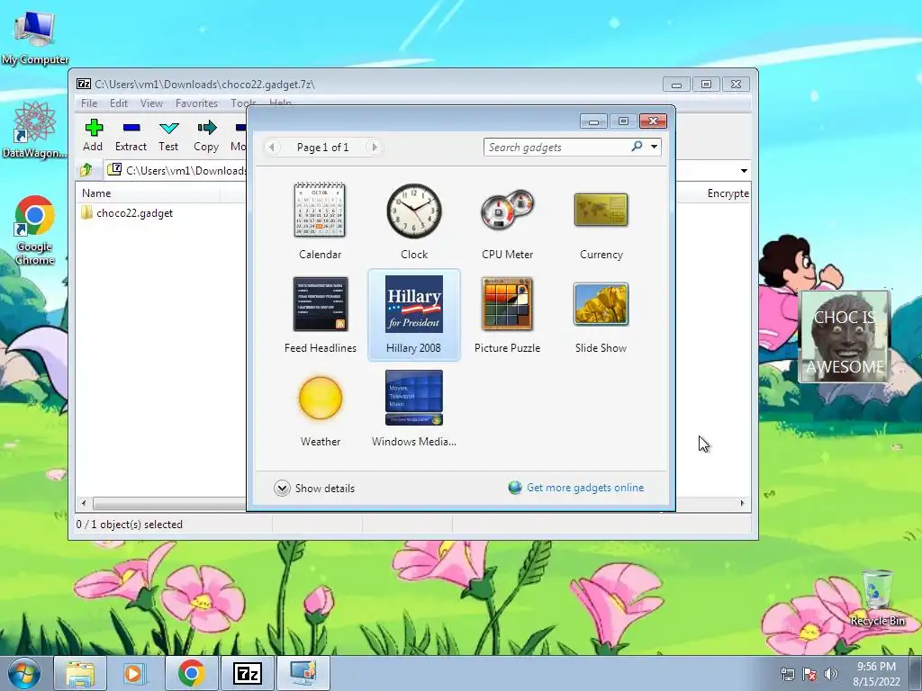Screen dimensions: 922x691
Task: Click the volume speaker tray icon
Action: 831,673
